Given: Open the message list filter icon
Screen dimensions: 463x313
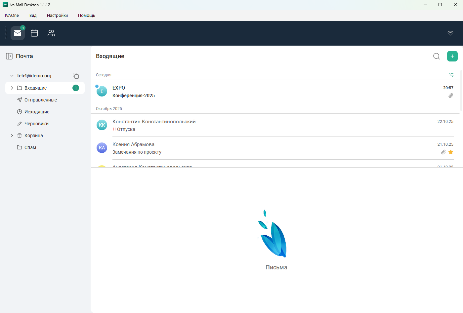Looking at the screenshot, I should point(451,75).
